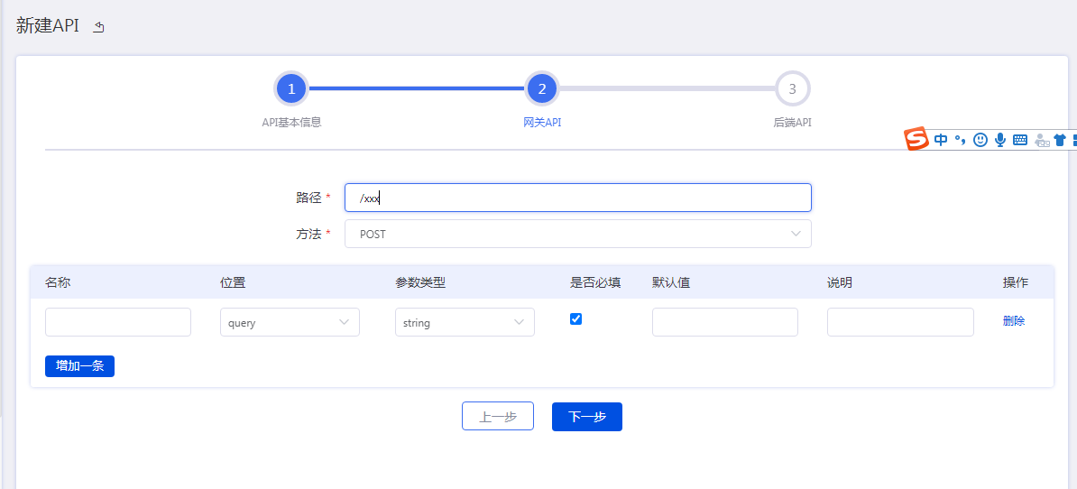The image size is (1077, 489).
Task: Open the 方法 POST dropdown
Action: (x=577, y=234)
